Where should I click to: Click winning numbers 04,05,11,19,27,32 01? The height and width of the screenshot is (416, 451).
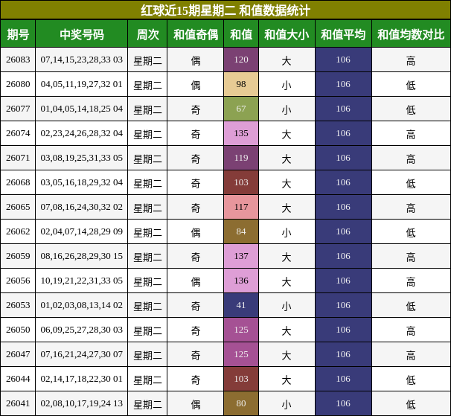pyautogui.click(x=81, y=84)
